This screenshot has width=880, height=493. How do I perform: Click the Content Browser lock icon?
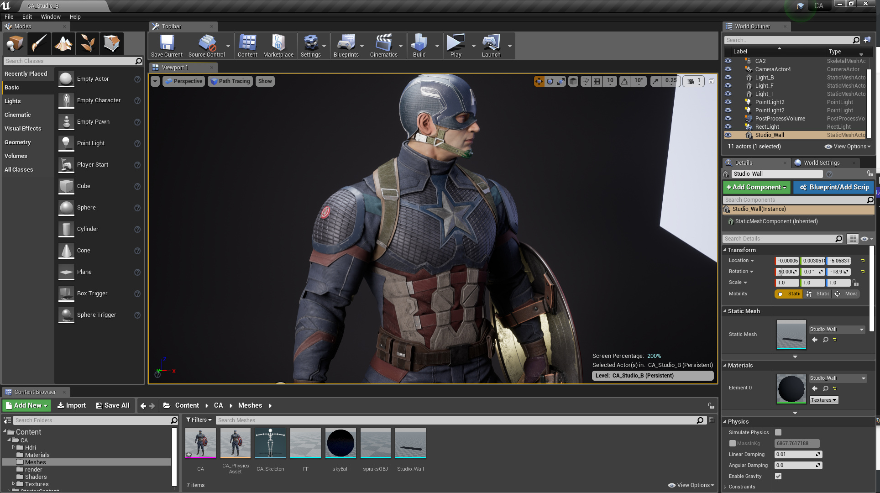pyautogui.click(x=711, y=405)
